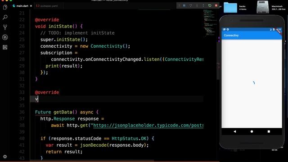Screen dimensions: 288x162
Task: Stop debugging with the red square
Action: tap(216, 5)
